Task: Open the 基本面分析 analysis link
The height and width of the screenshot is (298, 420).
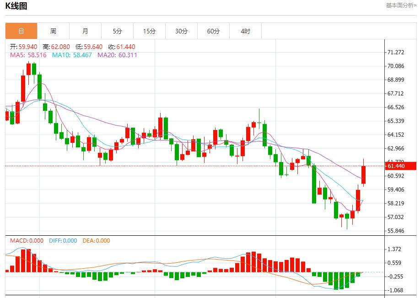Action: click(x=400, y=5)
